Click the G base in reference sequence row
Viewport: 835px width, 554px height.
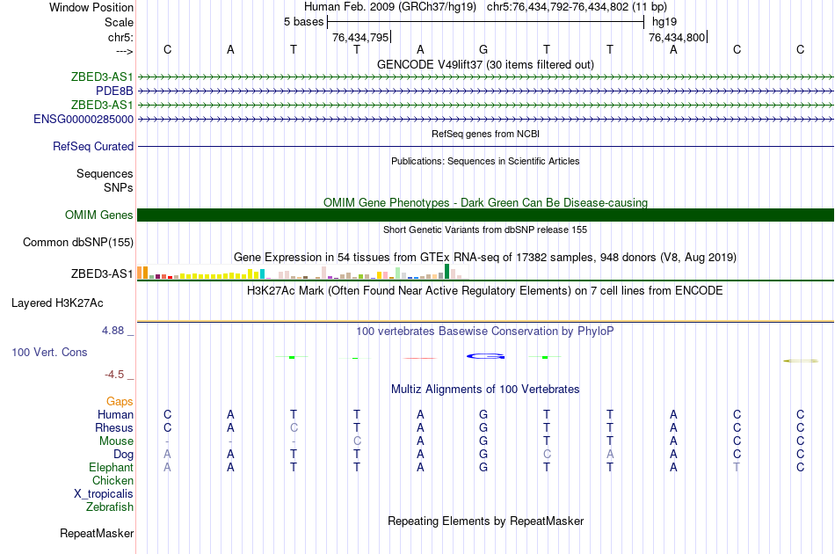click(x=483, y=49)
